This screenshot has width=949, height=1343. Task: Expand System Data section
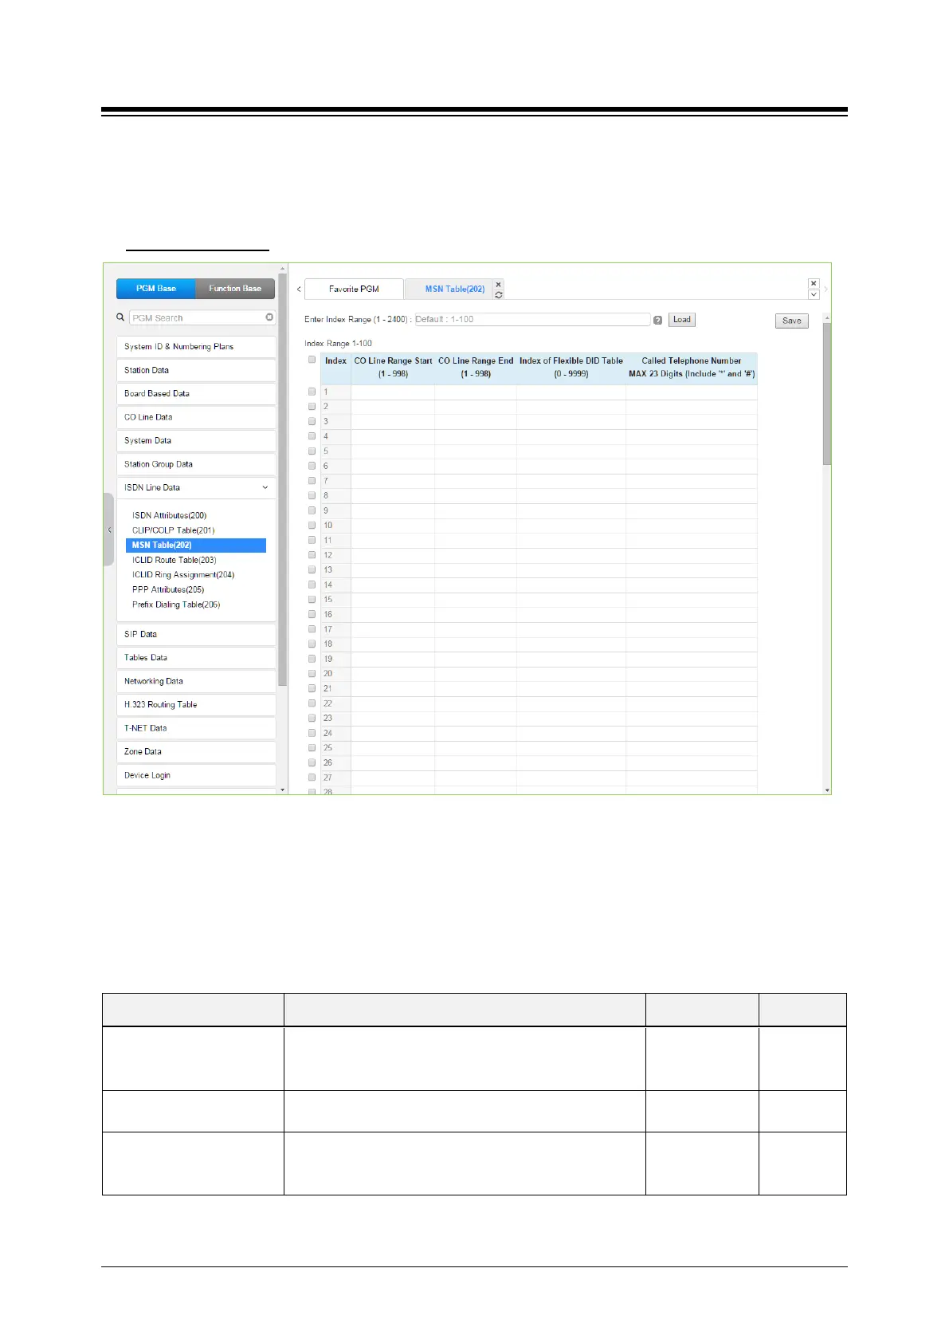(x=196, y=441)
